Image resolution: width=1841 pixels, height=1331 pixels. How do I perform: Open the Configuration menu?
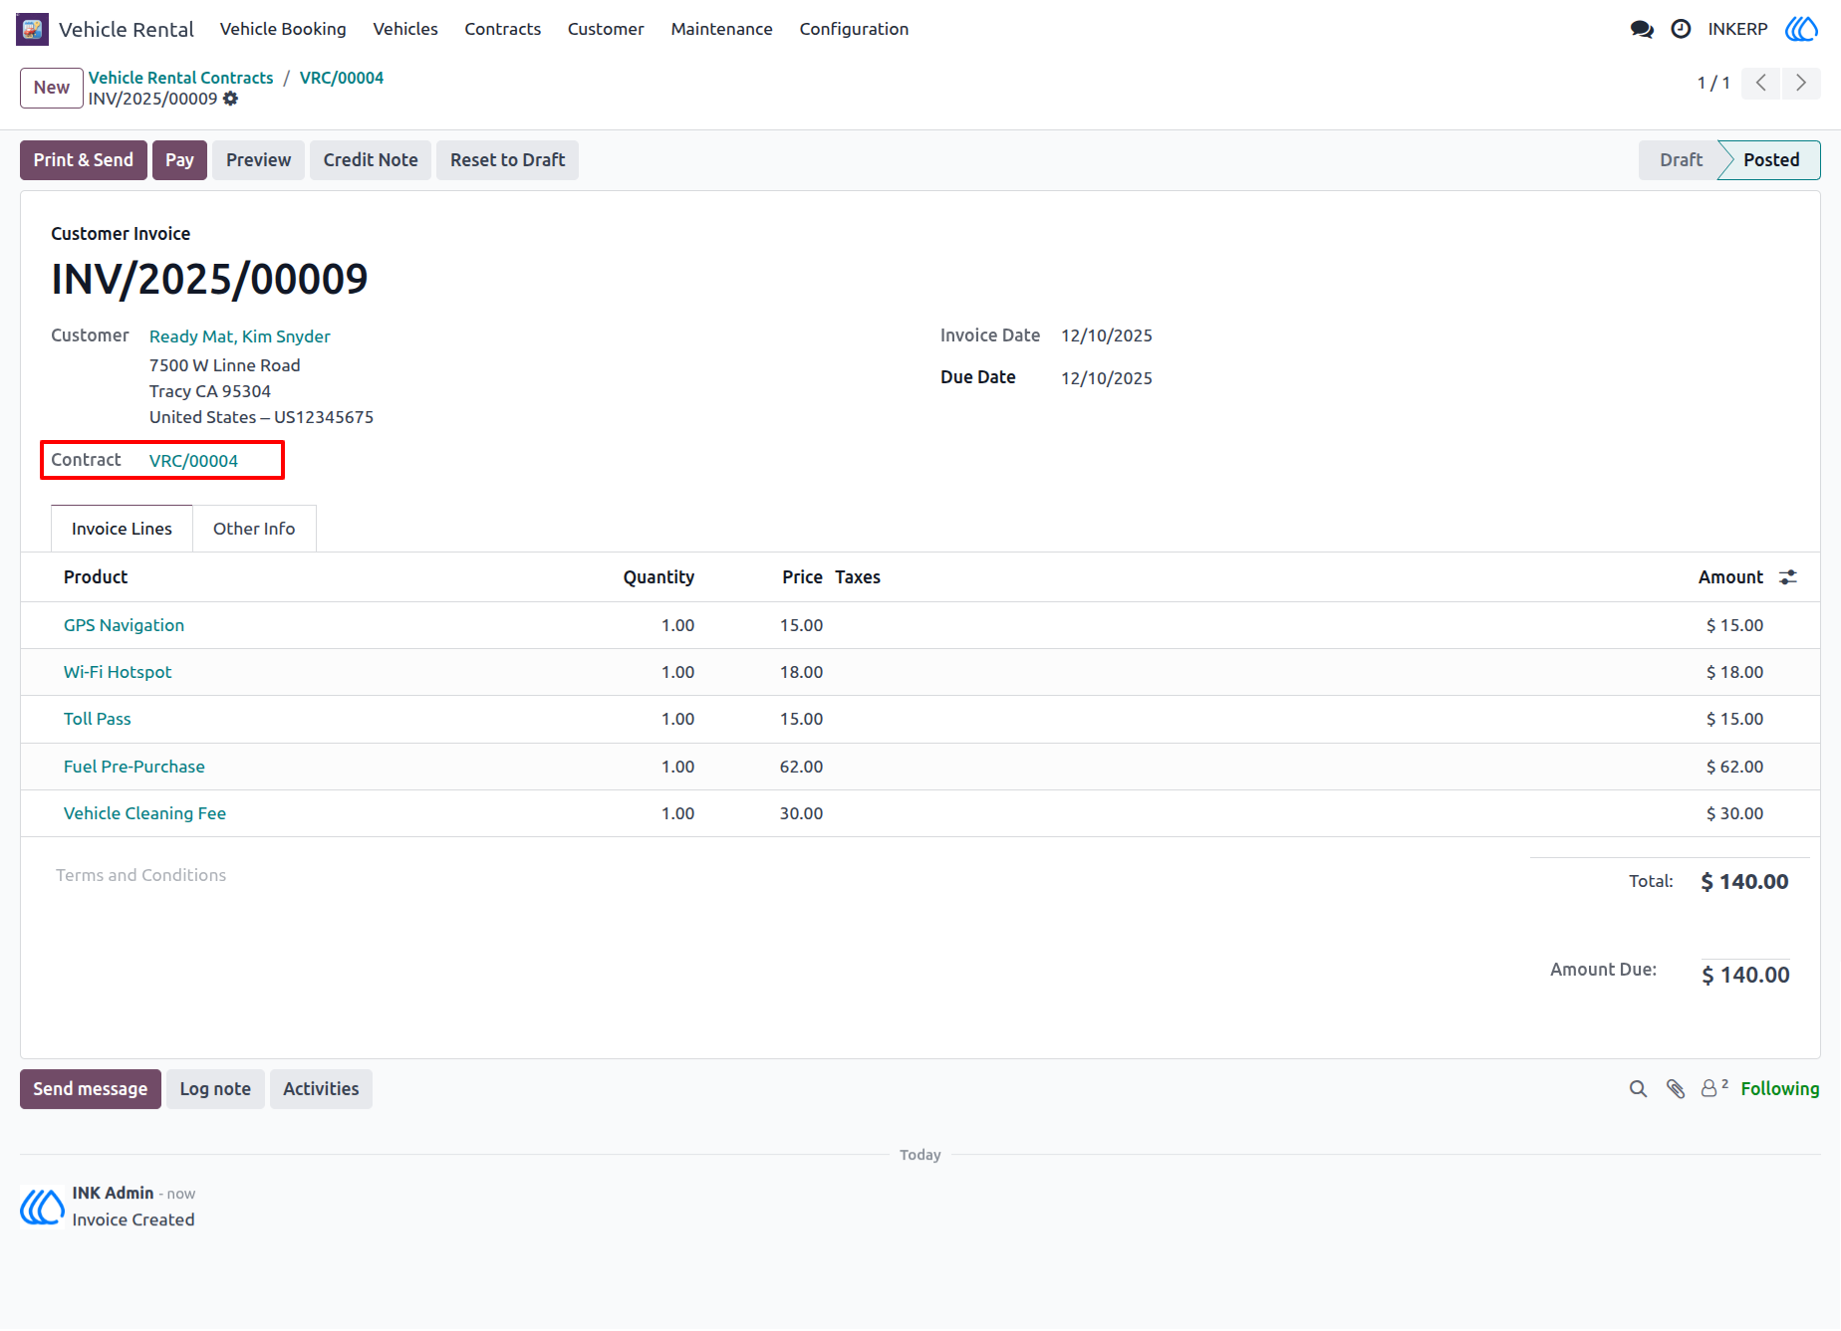(x=854, y=29)
